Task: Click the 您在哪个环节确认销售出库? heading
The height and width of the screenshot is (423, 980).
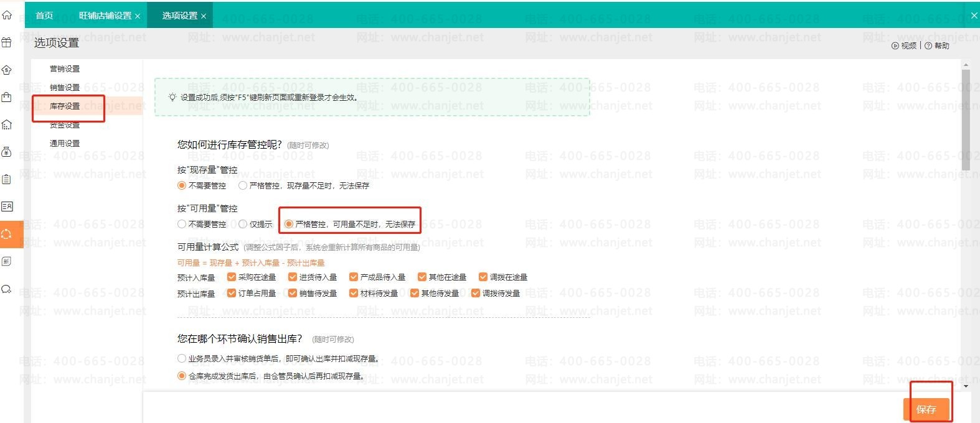Action: (240, 338)
